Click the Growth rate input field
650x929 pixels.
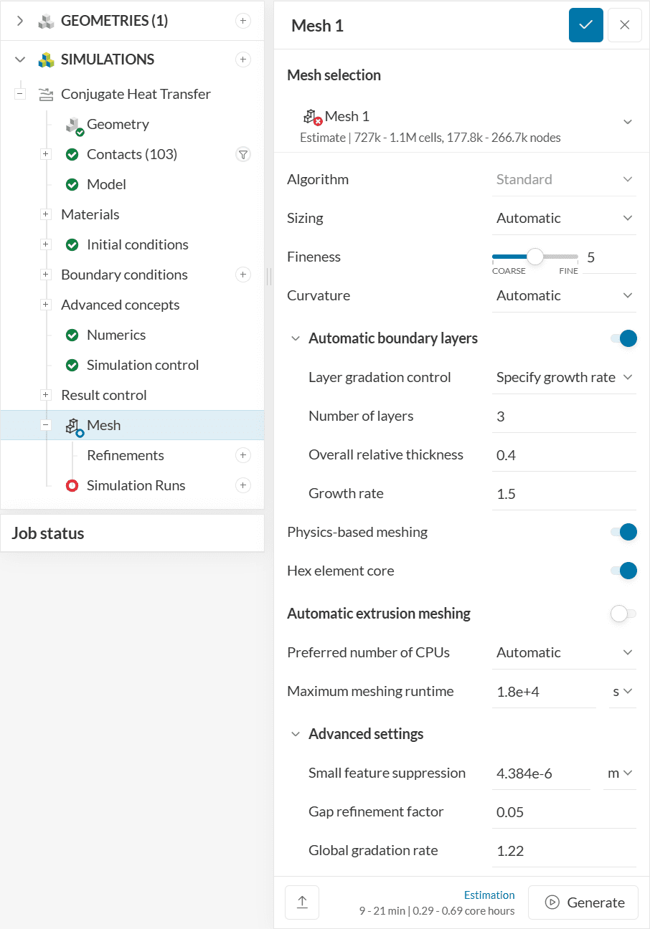[x=563, y=494]
